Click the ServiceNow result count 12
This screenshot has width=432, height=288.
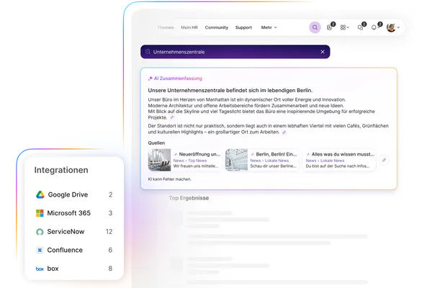pyautogui.click(x=109, y=232)
